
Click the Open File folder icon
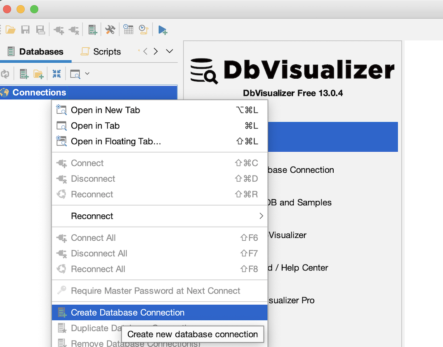point(10,30)
